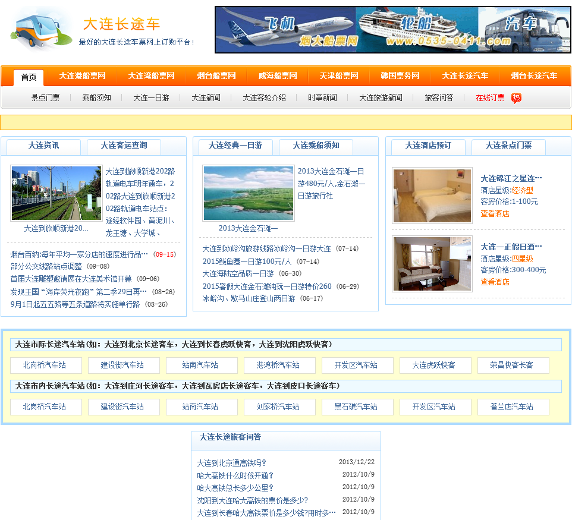Click 港湾桥汽车站 station button
Viewport: 572px width, 520px height.
(x=280, y=365)
